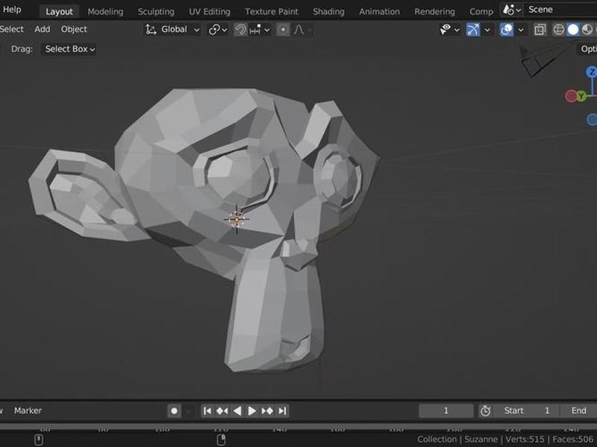The width and height of the screenshot is (597, 447).
Task: Open the UV Editing workspace tab
Action: [x=210, y=11]
